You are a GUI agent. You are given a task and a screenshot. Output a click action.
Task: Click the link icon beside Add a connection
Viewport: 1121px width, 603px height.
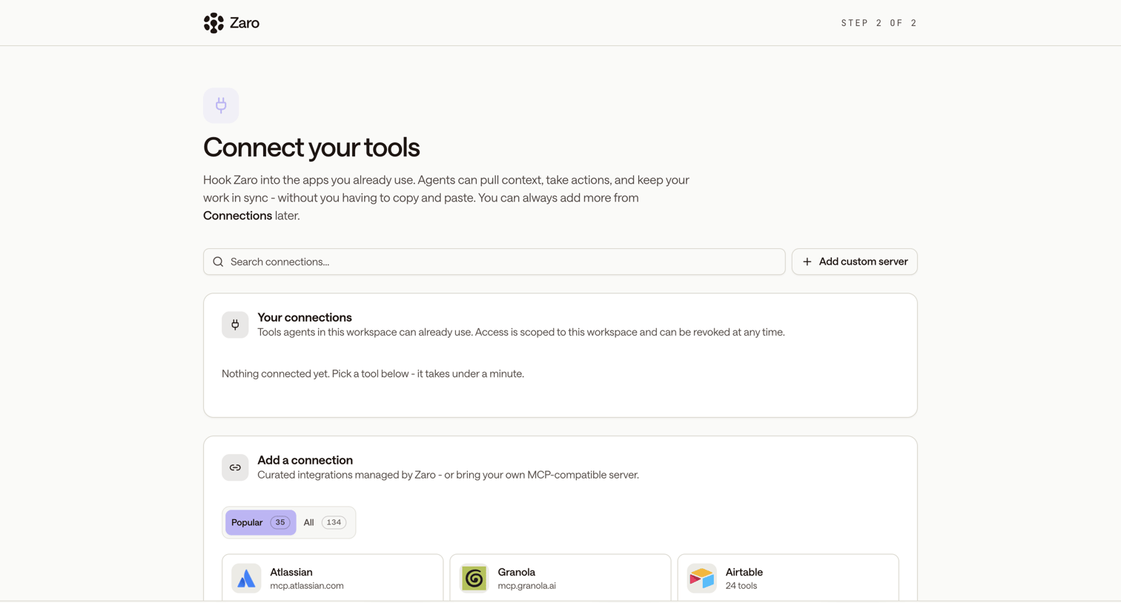[235, 467]
